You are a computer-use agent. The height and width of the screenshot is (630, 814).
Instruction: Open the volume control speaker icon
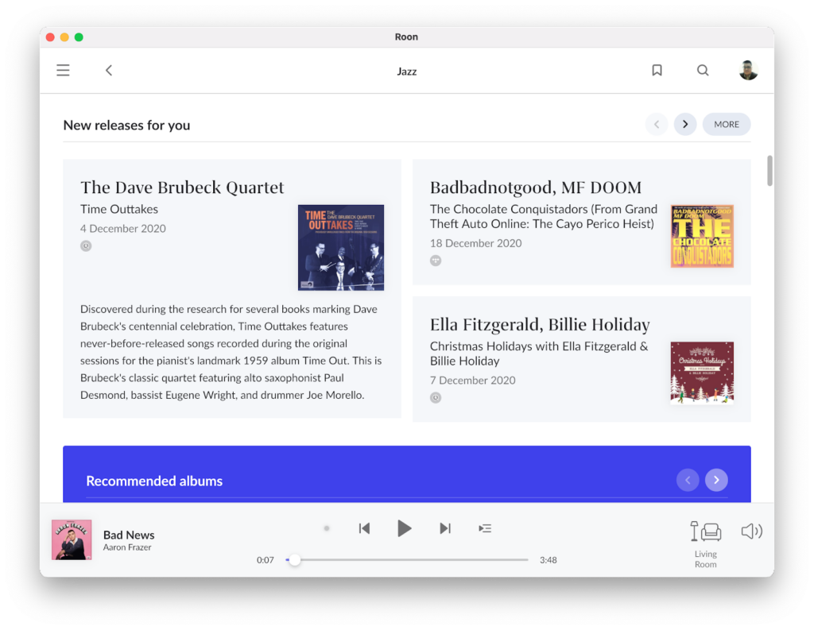[751, 531]
